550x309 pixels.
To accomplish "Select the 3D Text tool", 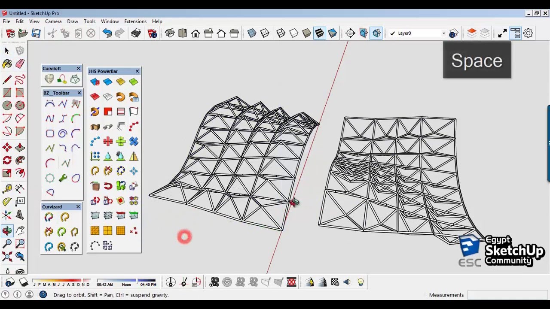I will point(20,215).
